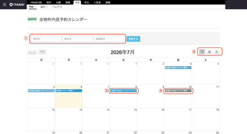Image resolution: width=247 pixels, height=134 pixels.
Task: Open the ヘルプ external link
Action: pyautogui.click(x=57, y=7)
